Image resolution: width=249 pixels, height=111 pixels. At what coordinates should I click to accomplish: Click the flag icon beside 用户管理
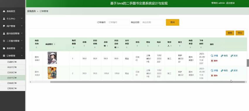coord(4,26)
